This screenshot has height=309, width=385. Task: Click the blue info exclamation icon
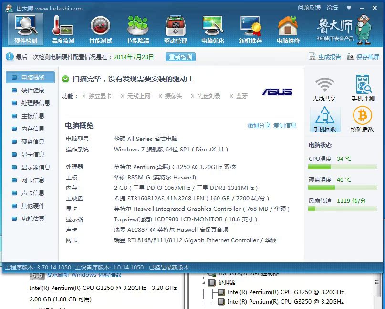tap(10, 57)
